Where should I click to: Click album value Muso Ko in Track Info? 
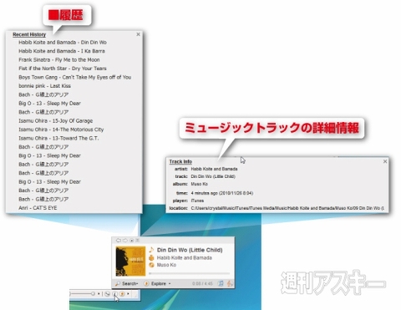pyautogui.click(x=200, y=184)
